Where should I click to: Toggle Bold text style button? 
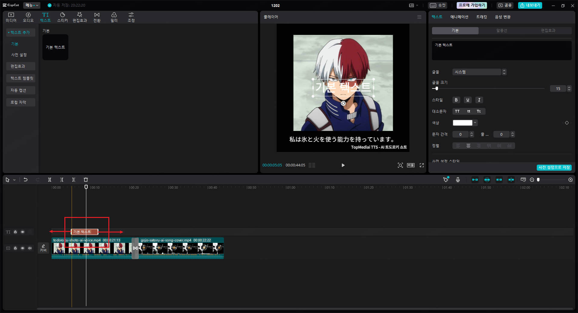point(456,100)
